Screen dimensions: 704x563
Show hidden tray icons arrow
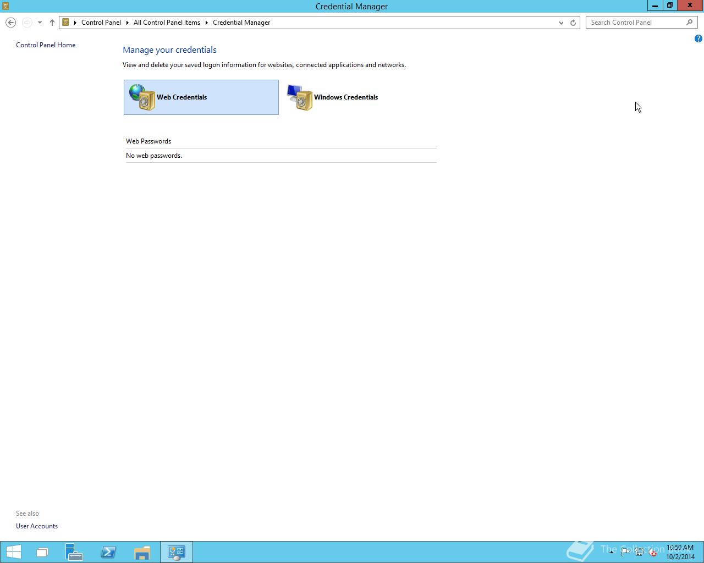[x=611, y=552]
